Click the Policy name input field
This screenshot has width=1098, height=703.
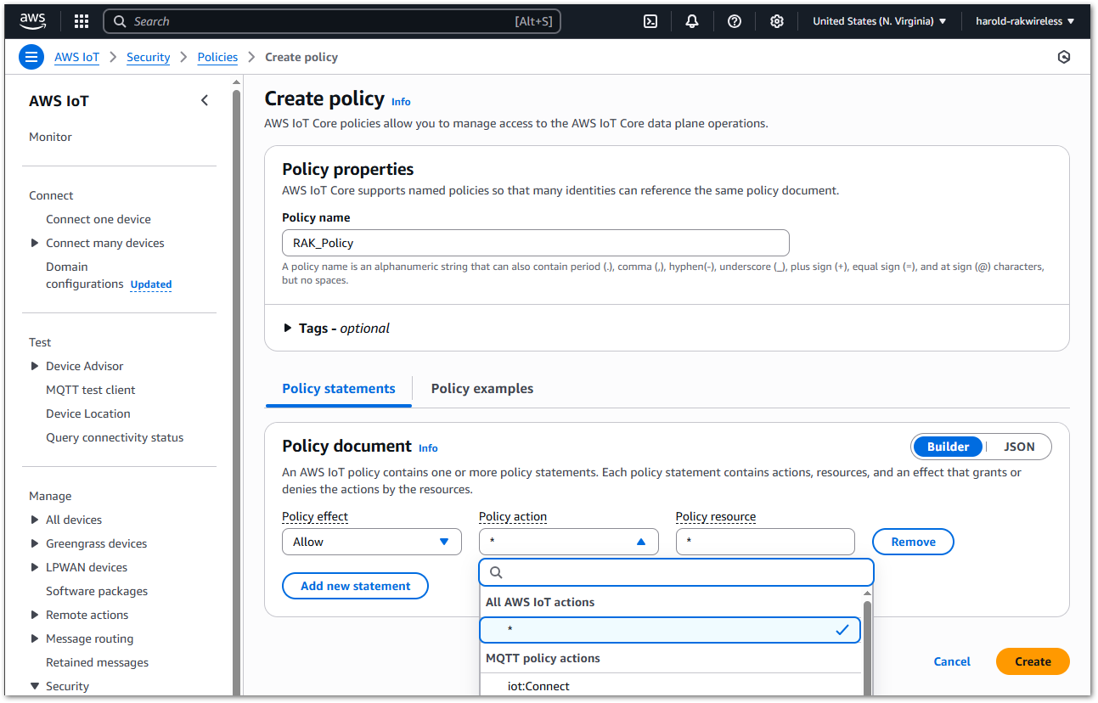[535, 243]
